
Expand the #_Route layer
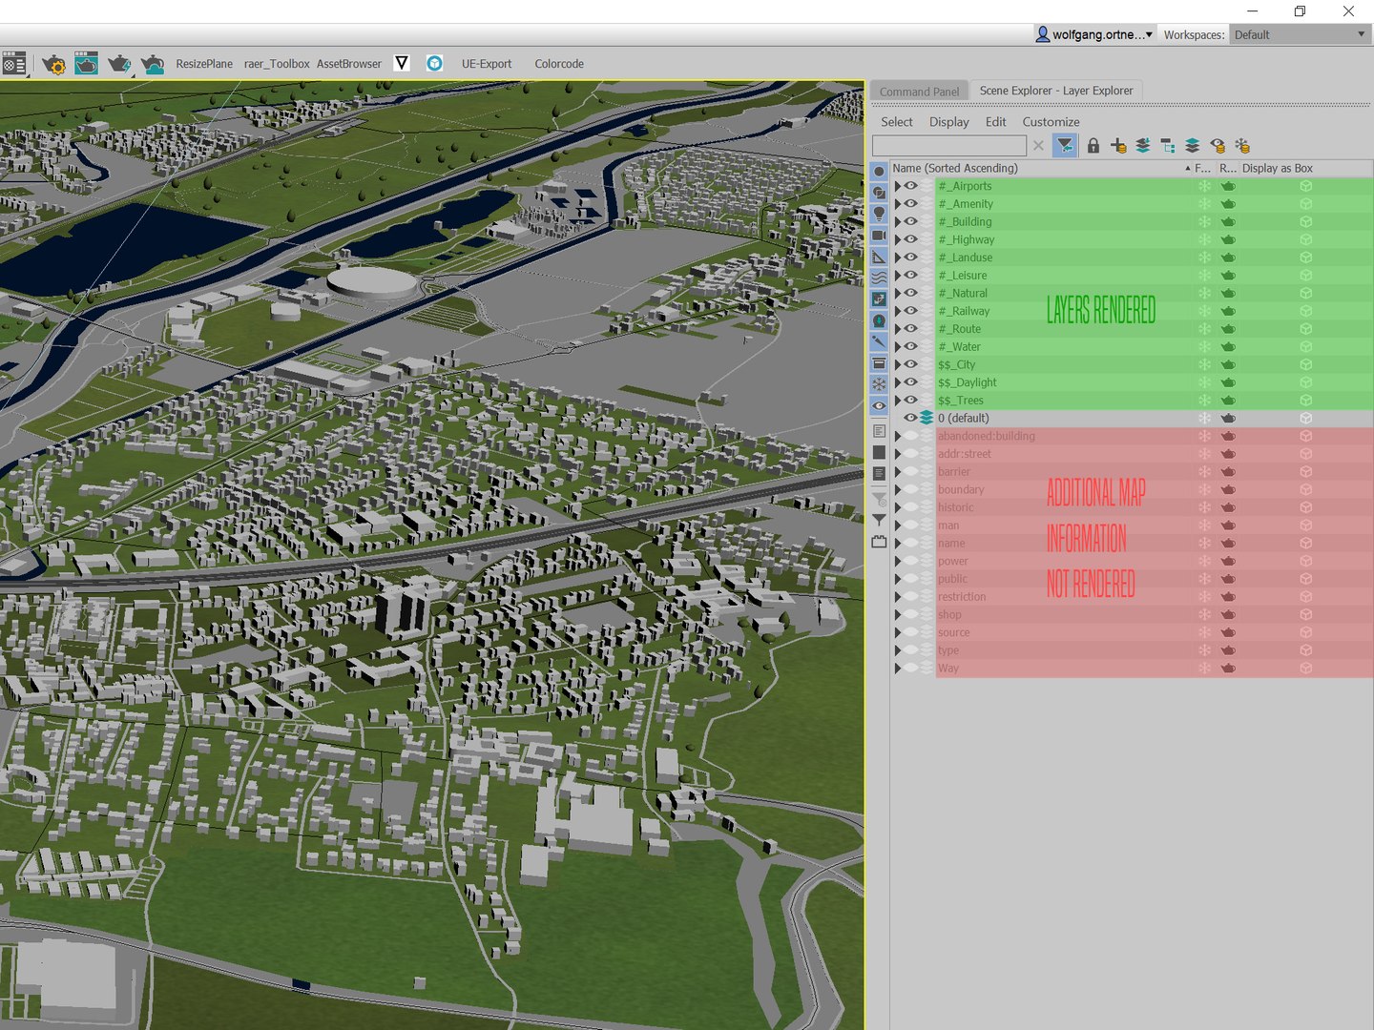coord(897,329)
